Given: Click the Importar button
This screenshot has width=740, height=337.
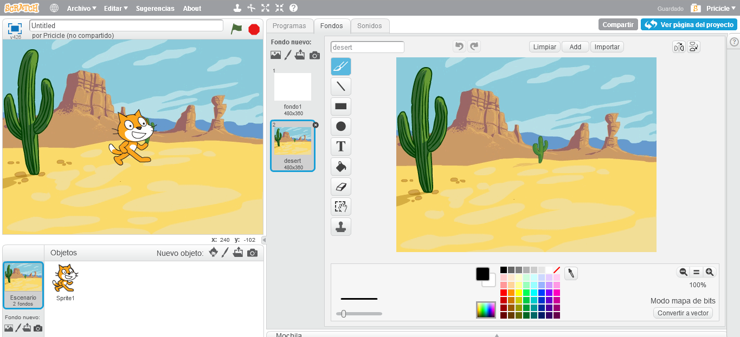Looking at the screenshot, I should click(607, 47).
